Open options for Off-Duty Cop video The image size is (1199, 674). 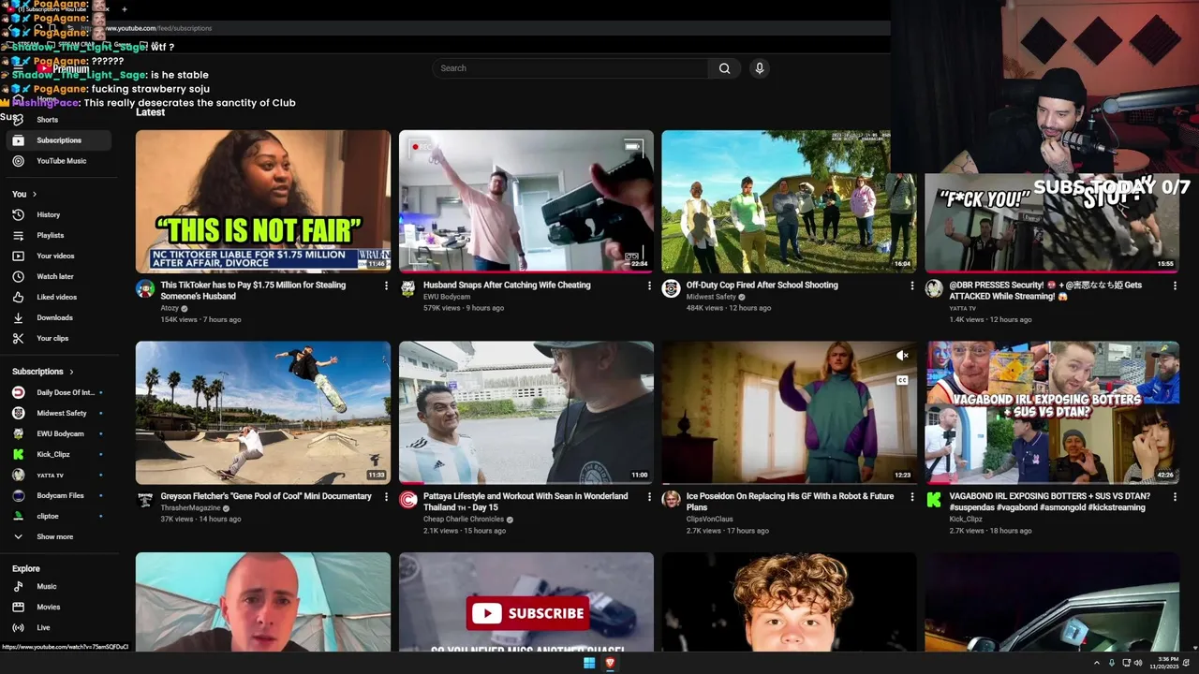tap(912, 286)
